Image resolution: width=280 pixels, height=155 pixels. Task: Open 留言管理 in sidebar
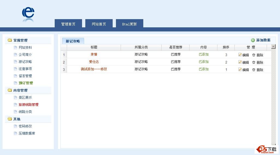coord(25,76)
